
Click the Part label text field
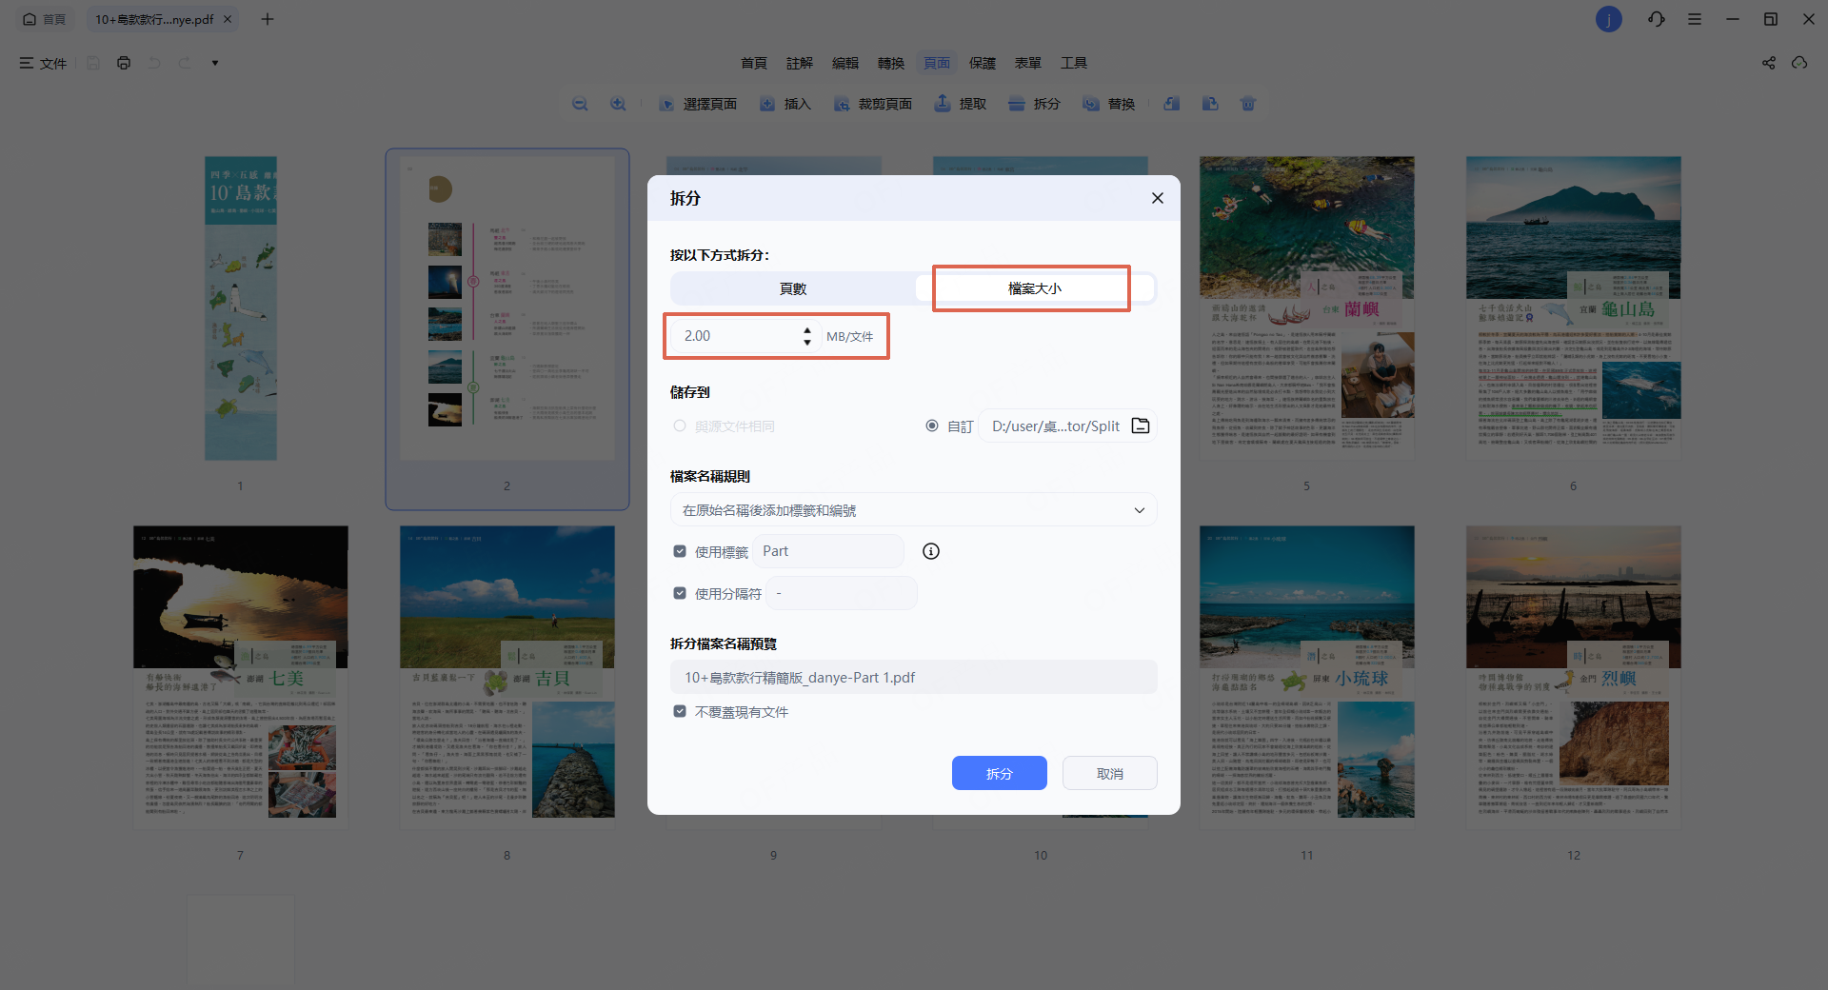click(x=828, y=551)
